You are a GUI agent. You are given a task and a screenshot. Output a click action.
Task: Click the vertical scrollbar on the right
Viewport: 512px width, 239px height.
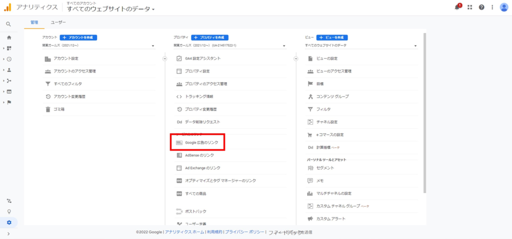(424, 112)
